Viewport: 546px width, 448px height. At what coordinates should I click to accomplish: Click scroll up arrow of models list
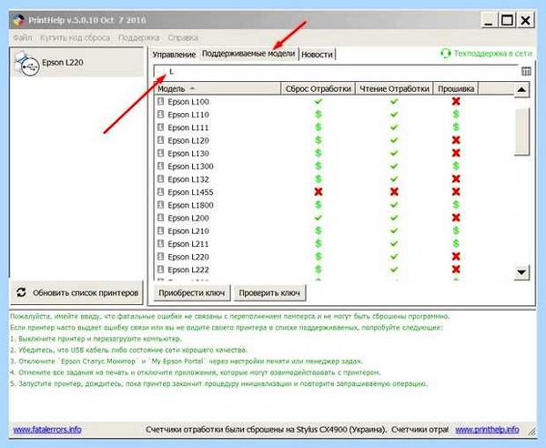tap(521, 90)
